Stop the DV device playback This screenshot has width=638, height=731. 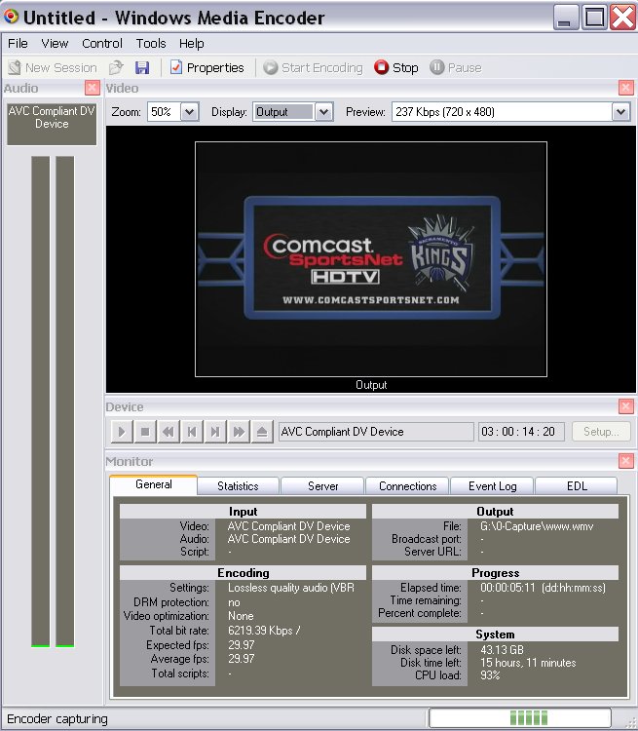pos(145,432)
